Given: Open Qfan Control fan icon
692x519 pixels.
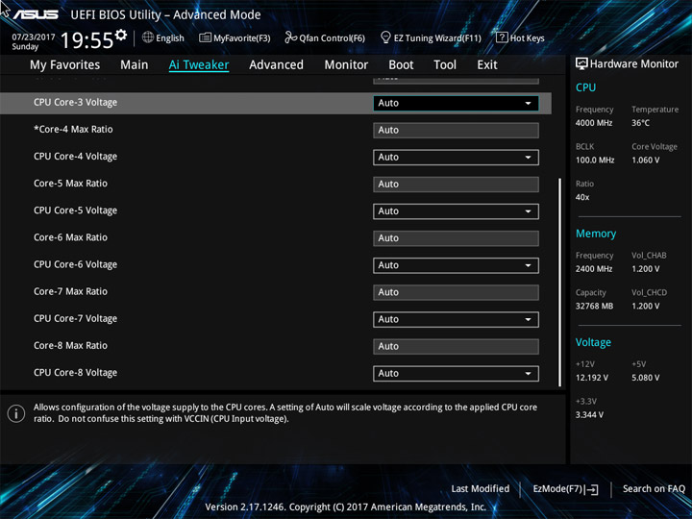Looking at the screenshot, I should coord(290,37).
